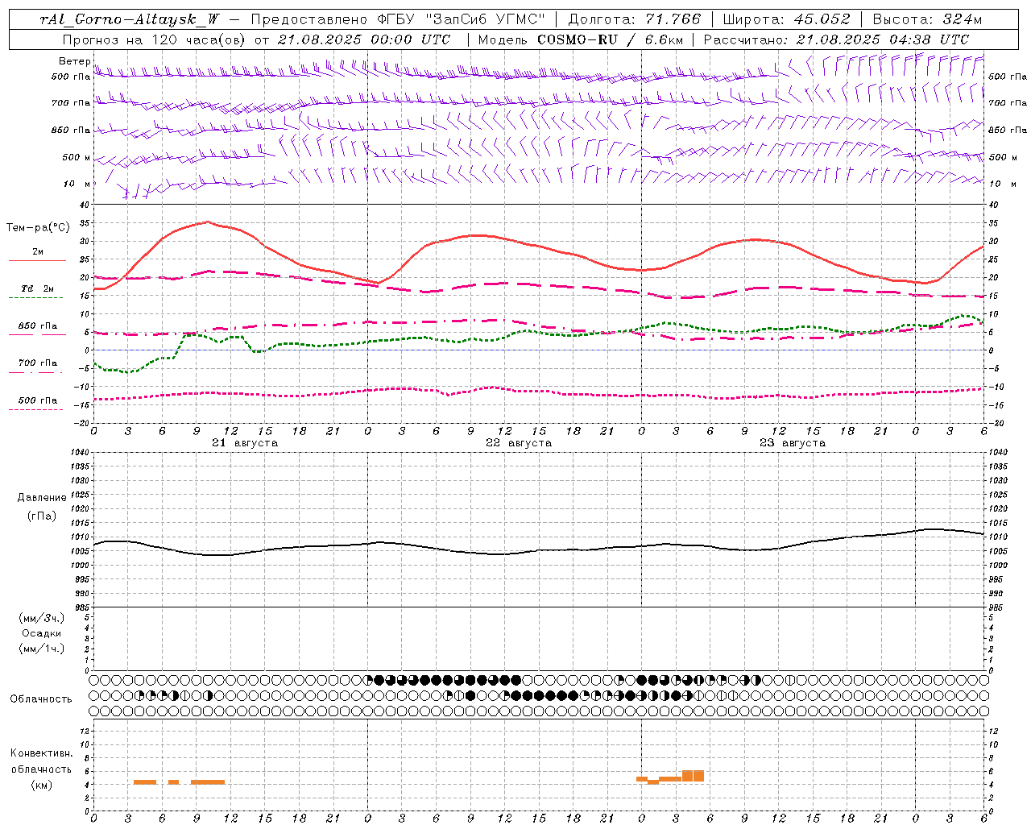Screen dimensions: 1031x825
Task: Click the 700 гПа temperature legend entry
Action: tap(37, 363)
